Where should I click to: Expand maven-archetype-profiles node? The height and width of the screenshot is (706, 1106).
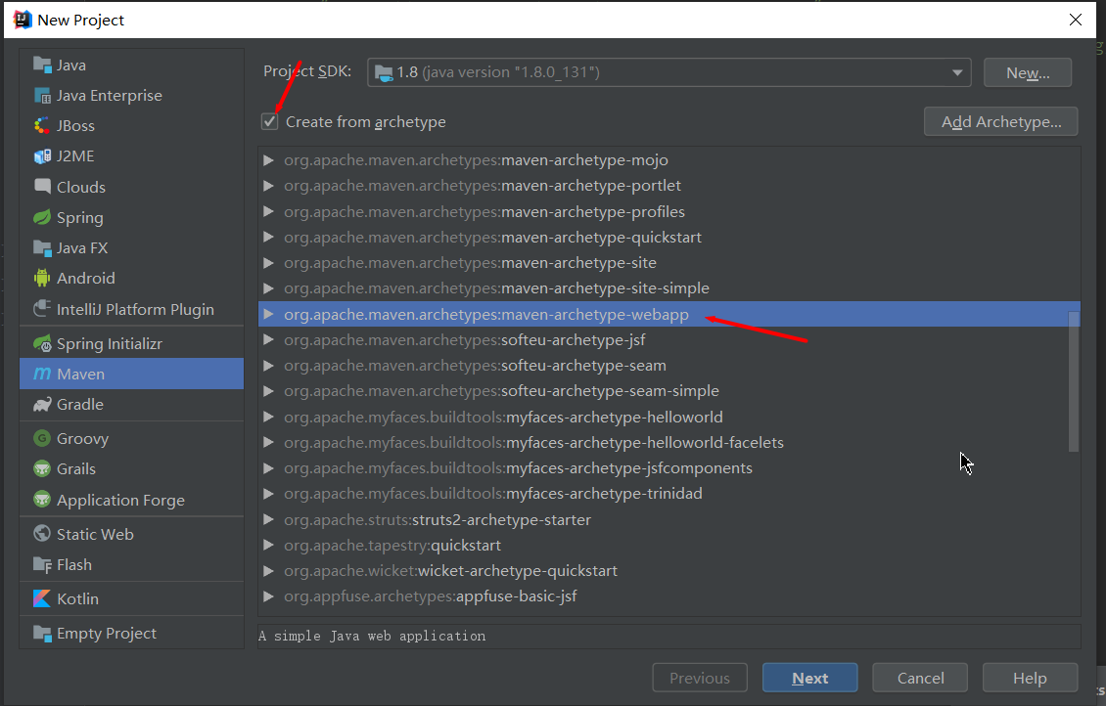268,211
